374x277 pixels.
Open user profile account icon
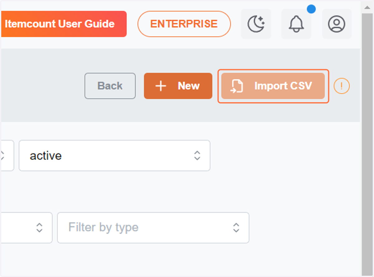pos(337,24)
